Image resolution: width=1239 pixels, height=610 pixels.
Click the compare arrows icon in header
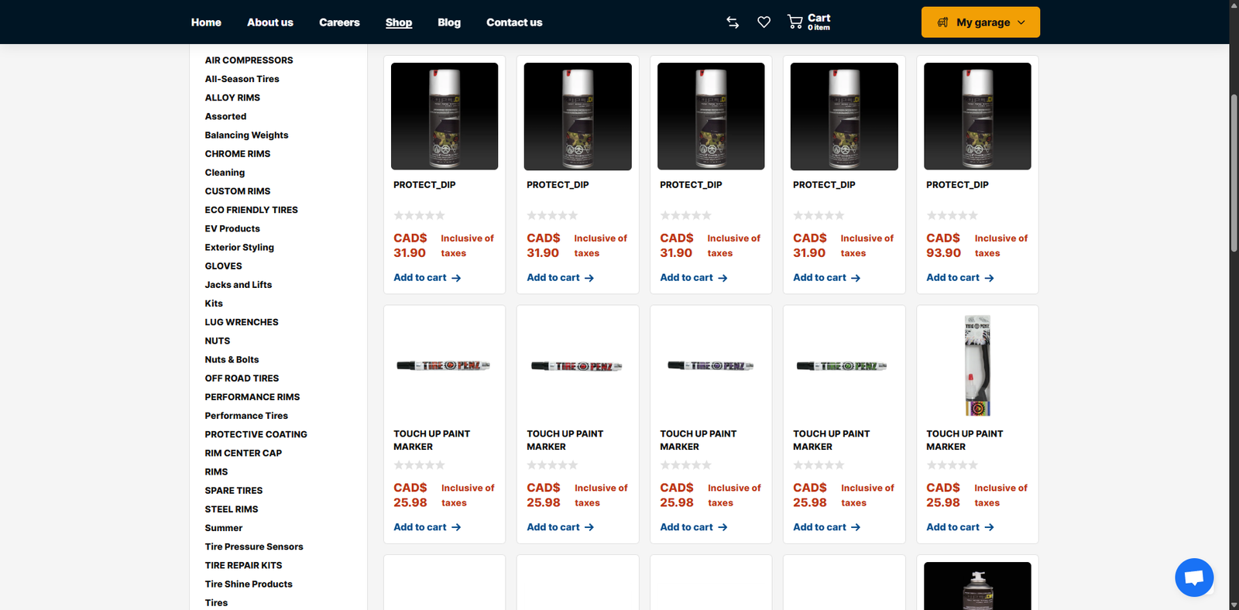pyautogui.click(x=733, y=22)
